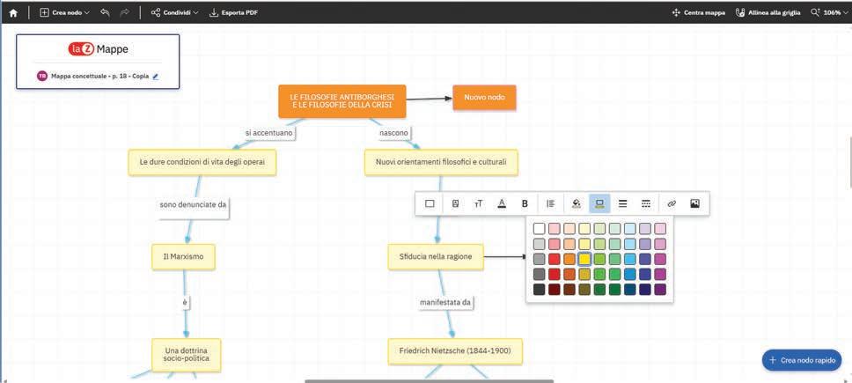Open the node page/note icon
The height and width of the screenshot is (383, 852).
coord(455,203)
